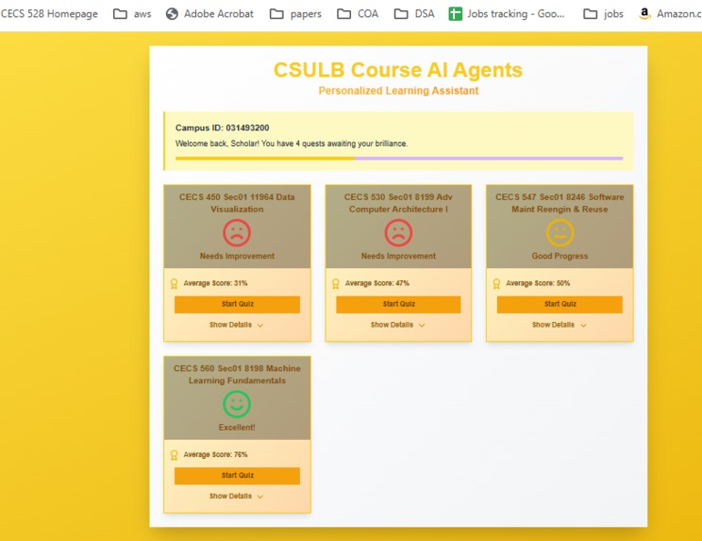Click the quest progress bar under welcome message
Screen dimensions: 702x541
399,158
